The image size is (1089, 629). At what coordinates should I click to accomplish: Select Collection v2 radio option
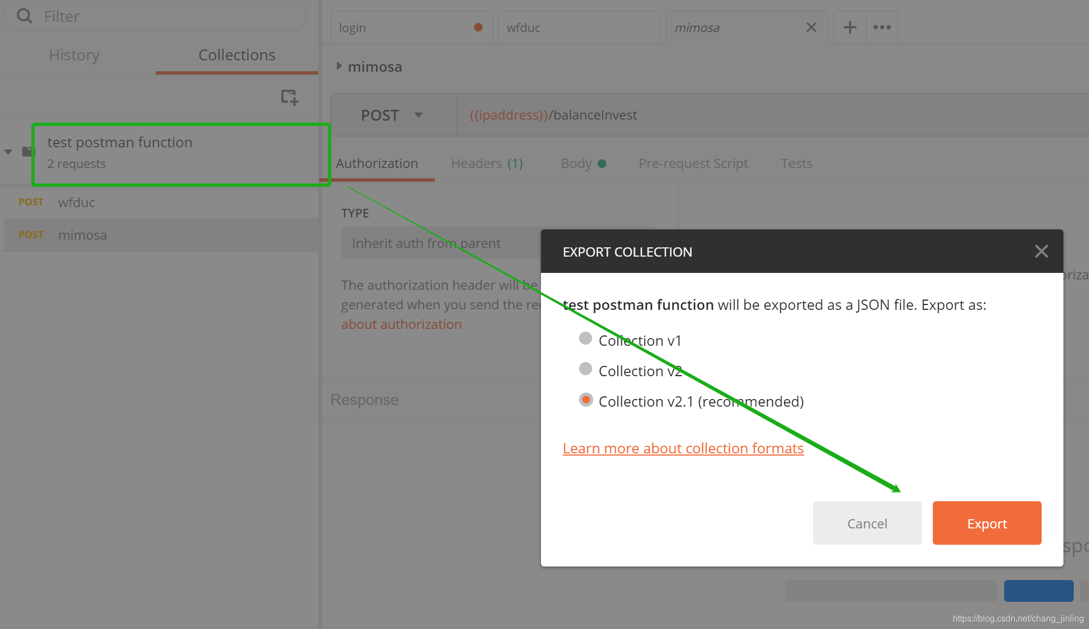[586, 369]
